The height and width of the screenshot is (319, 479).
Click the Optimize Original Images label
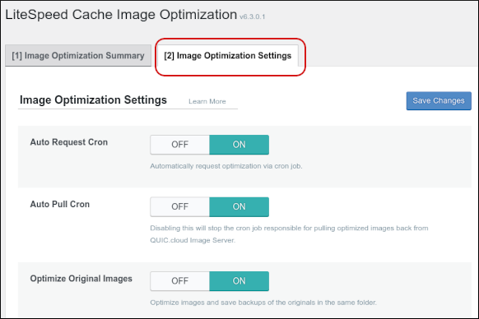81,279
